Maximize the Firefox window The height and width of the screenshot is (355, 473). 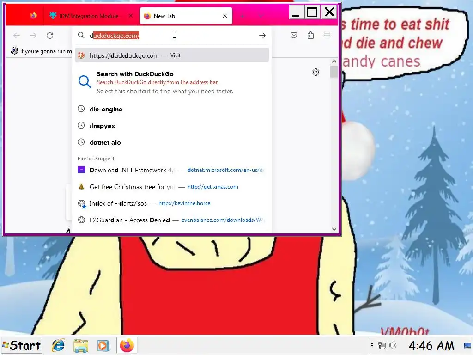coord(312,12)
